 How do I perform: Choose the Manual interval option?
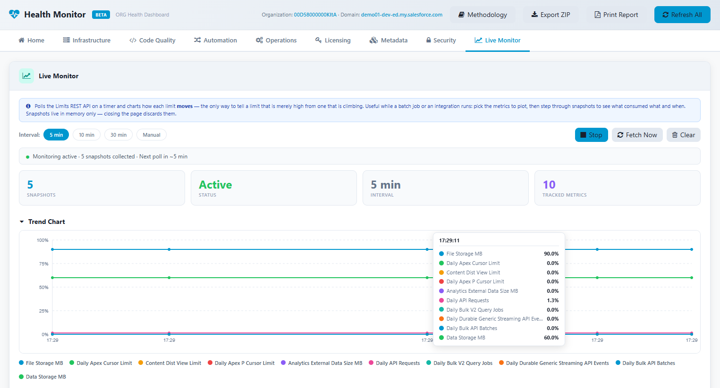click(x=152, y=135)
